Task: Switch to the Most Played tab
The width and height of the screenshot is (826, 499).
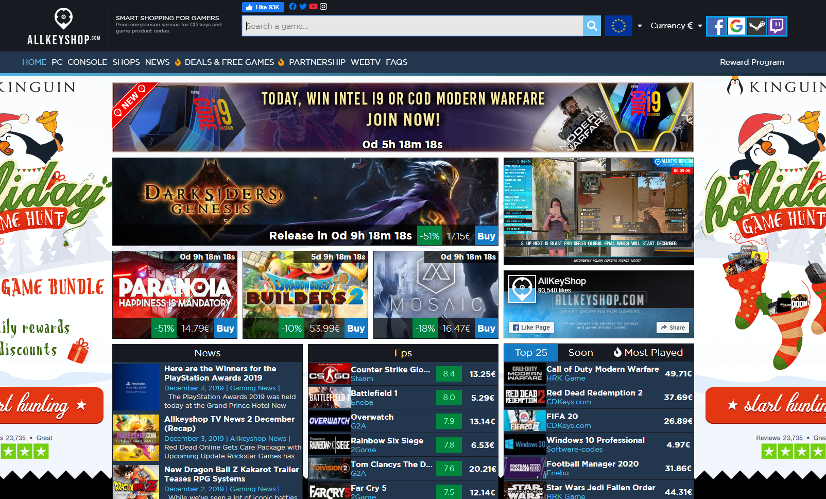Action: pyautogui.click(x=648, y=353)
